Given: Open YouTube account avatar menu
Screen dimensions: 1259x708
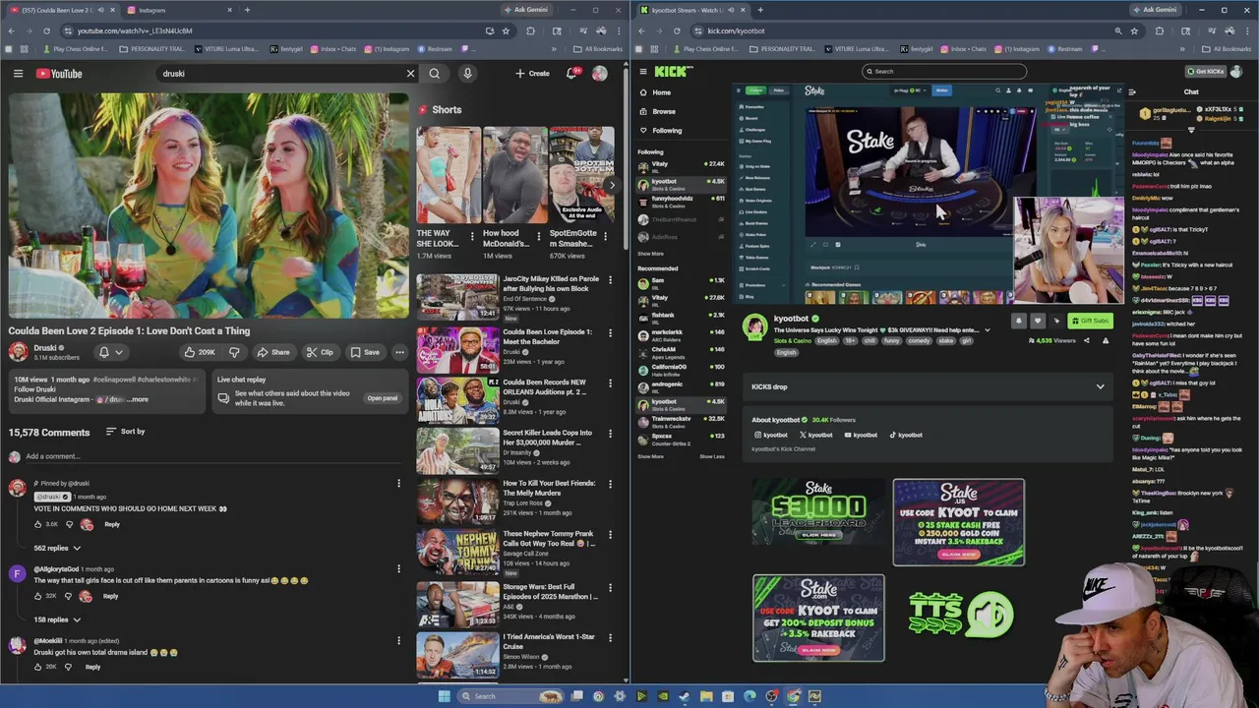Looking at the screenshot, I should [x=599, y=74].
